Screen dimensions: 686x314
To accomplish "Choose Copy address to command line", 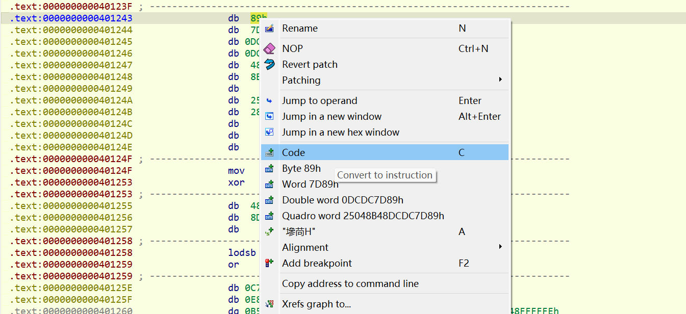I will [x=350, y=284].
